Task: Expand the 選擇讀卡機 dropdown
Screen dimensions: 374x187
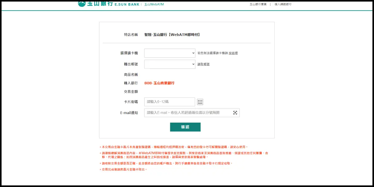Action: coord(170,53)
